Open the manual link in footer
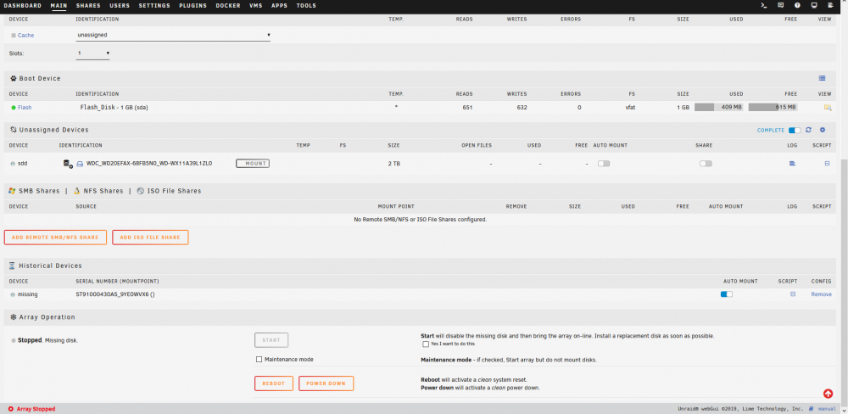848x414 pixels. [x=827, y=409]
